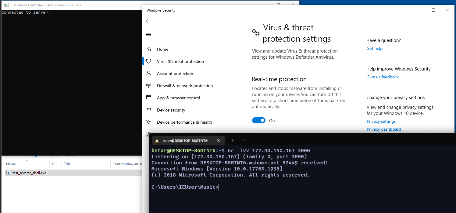Click the App & browser control window icon
Screen dimensions: 456x213
(x=149, y=98)
